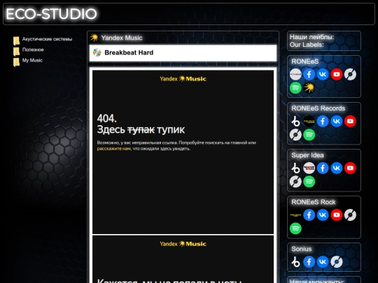Image resolution: width=378 pixels, height=283 pixels.
Task: Click the sun icon beside Yandex Music heading
Action: [x=94, y=38]
